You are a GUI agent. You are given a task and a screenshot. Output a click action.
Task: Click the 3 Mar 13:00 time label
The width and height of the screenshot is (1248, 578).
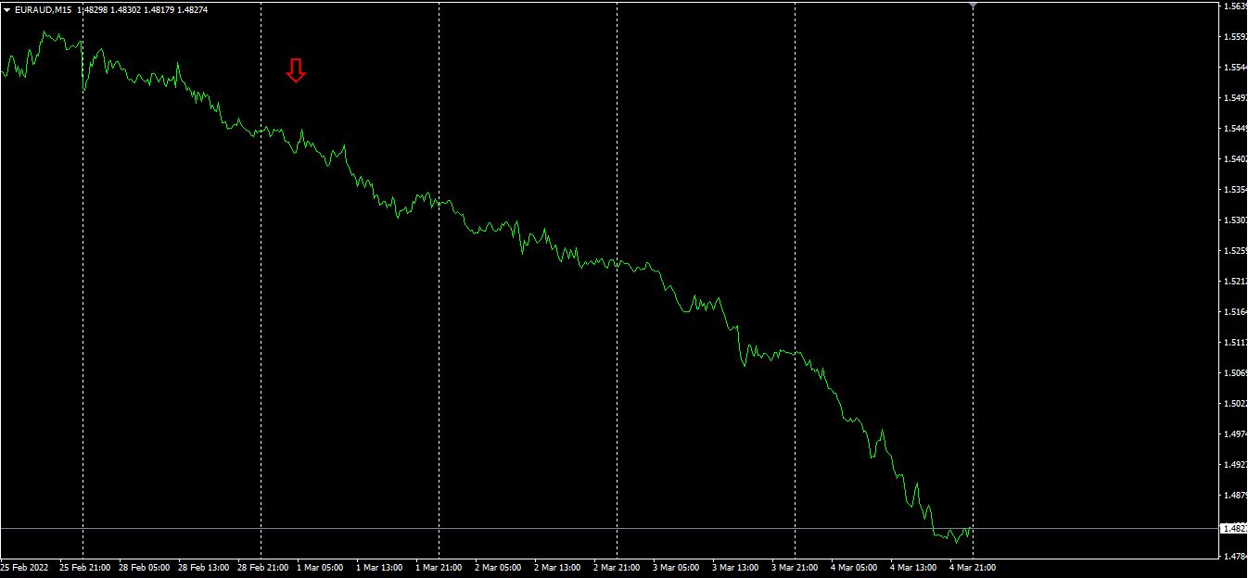pyautogui.click(x=735, y=567)
